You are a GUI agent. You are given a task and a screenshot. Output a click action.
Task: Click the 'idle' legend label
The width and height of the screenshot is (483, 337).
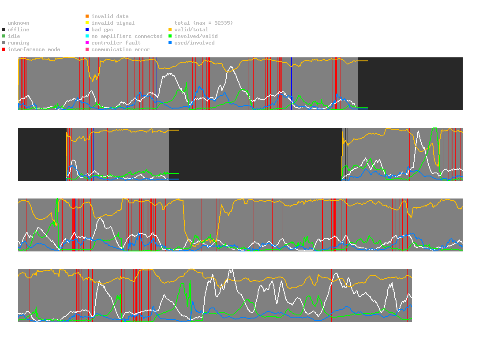(x=14, y=36)
